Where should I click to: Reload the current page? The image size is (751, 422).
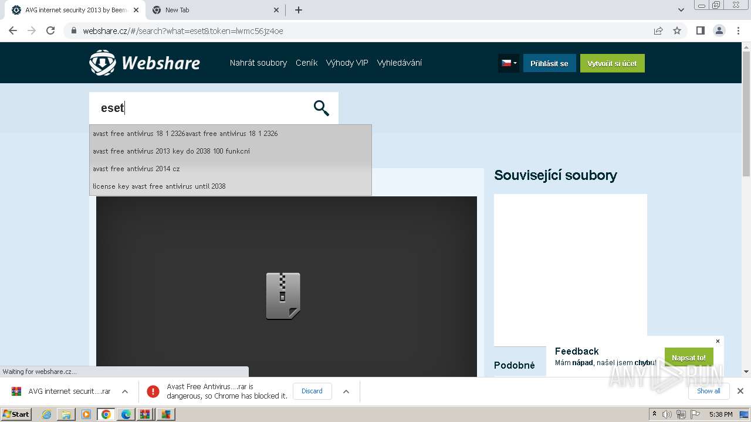coord(50,30)
